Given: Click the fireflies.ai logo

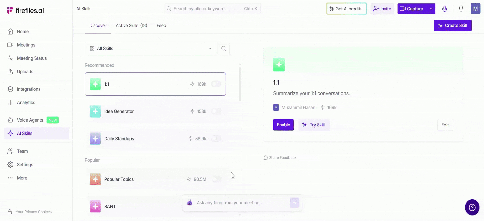Looking at the screenshot, I should [x=25, y=10].
